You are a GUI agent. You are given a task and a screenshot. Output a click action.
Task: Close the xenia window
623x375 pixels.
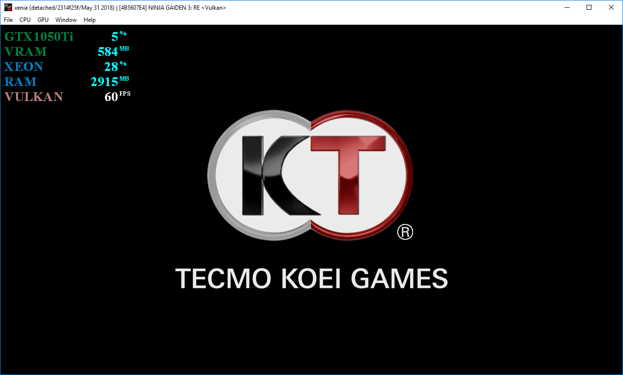tap(611, 7)
